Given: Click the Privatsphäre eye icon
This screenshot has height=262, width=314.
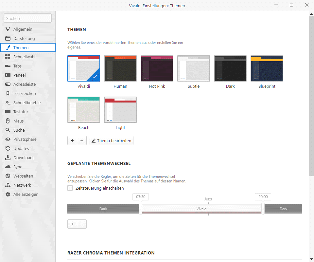Looking at the screenshot, I should [x=8, y=139].
